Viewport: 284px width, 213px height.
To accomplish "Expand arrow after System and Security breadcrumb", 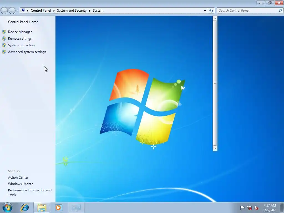I will click(90, 11).
